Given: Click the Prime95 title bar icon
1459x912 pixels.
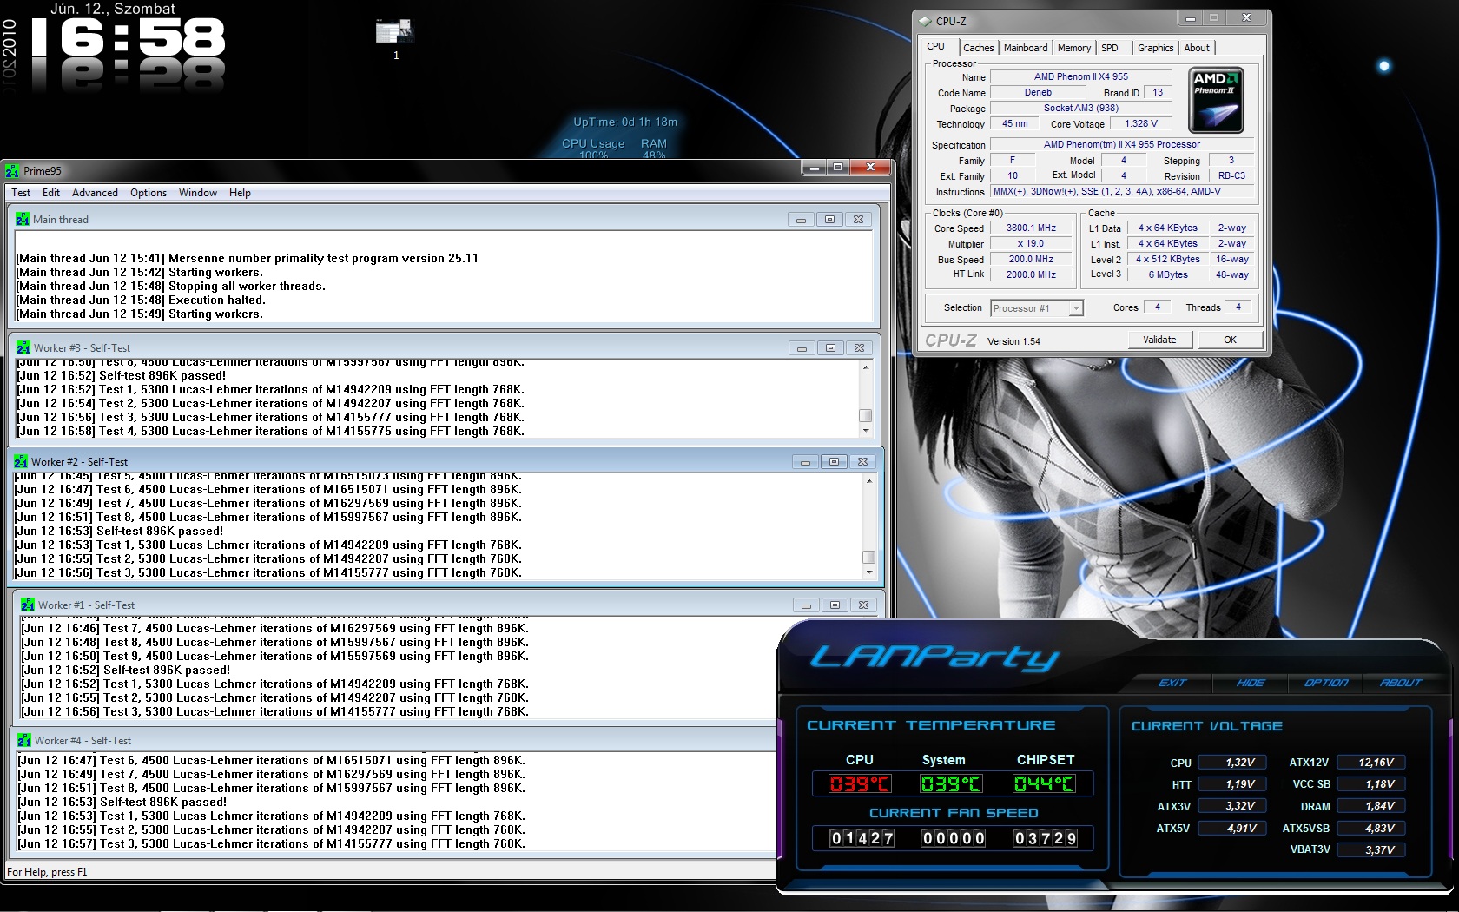Looking at the screenshot, I should pyautogui.click(x=12, y=171).
